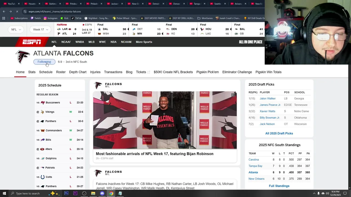Image resolution: width=351 pixels, height=197 pixels.
Task: Open the Injuries tab
Action: pos(95,72)
